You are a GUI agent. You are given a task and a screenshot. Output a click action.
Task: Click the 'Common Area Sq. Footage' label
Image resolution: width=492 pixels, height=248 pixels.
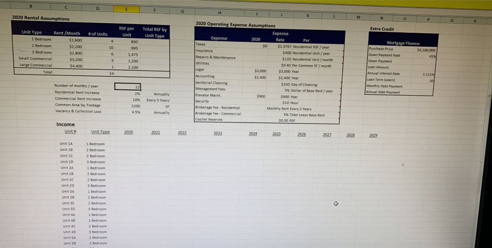click(78, 105)
